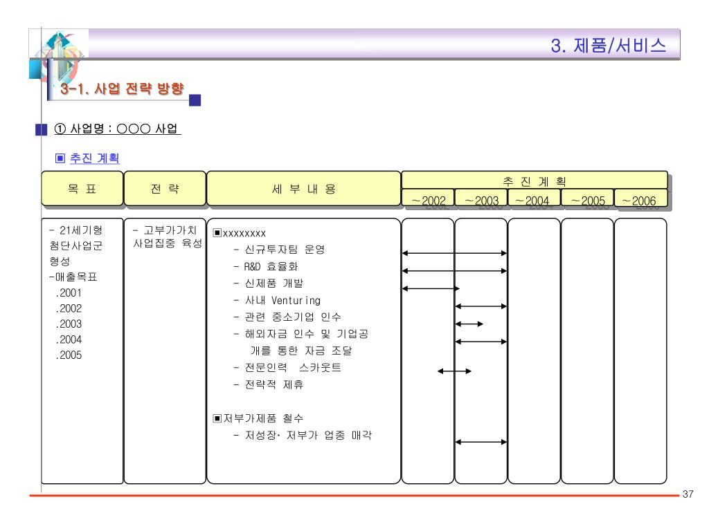Viewport: 709px width, 531px height.
Task: Select the item '- R&D 효율화'
Action: [266, 266]
